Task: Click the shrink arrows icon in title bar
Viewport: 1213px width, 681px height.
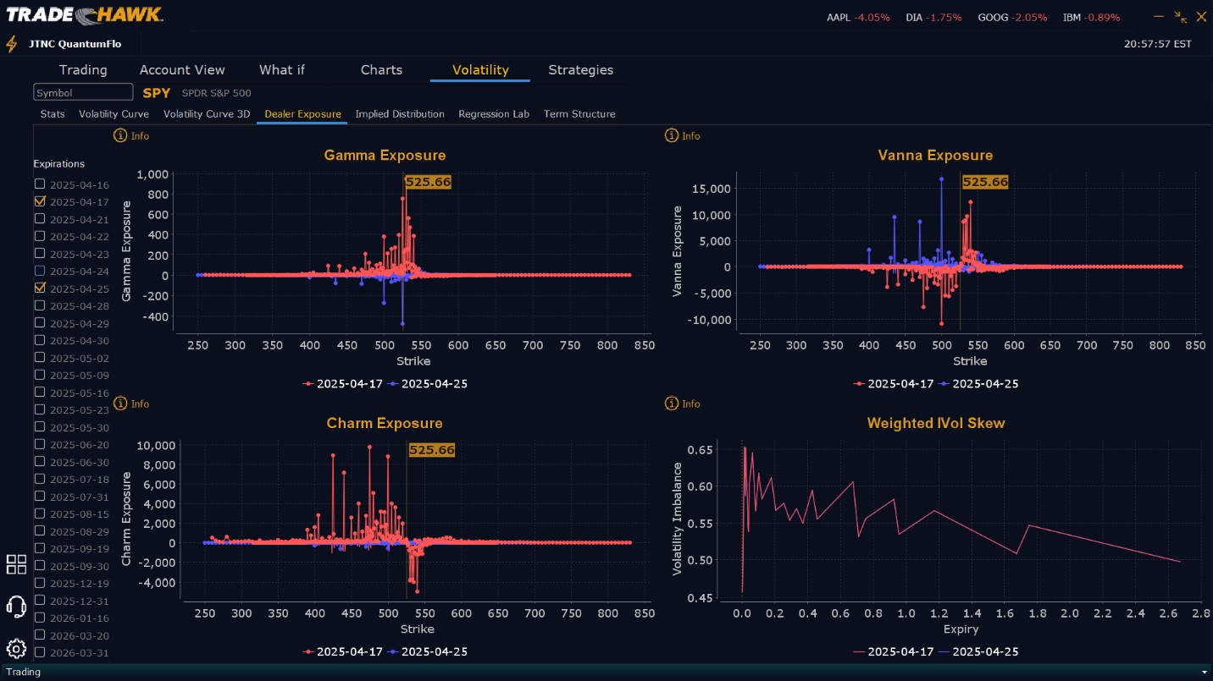Action: click(1181, 17)
